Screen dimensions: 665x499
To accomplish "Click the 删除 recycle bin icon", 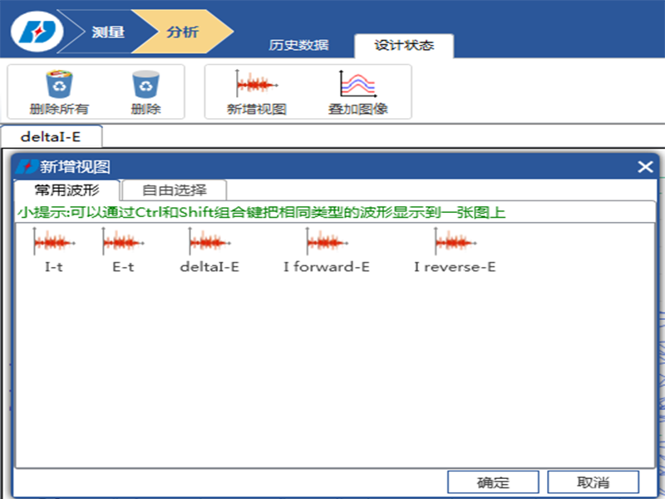I will (145, 84).
